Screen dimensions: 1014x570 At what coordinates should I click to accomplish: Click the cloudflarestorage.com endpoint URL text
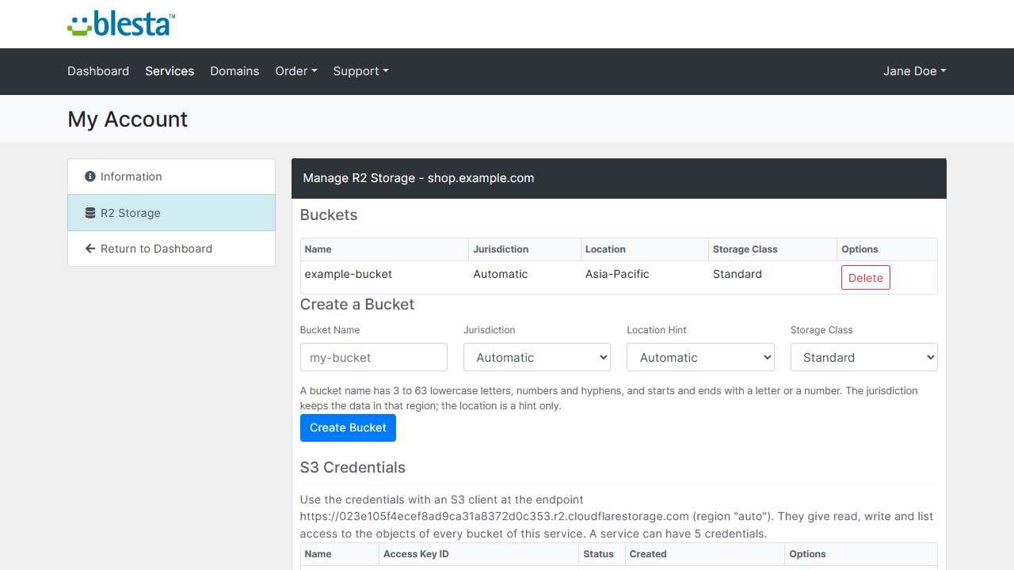[494, 516]
